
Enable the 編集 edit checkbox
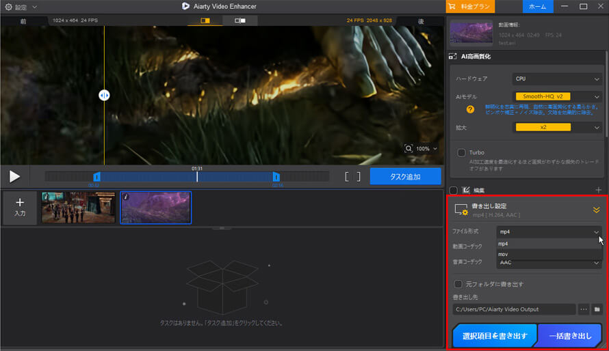coord(453,191)
